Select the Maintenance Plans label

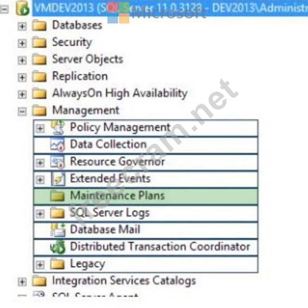tap(117, 196)
